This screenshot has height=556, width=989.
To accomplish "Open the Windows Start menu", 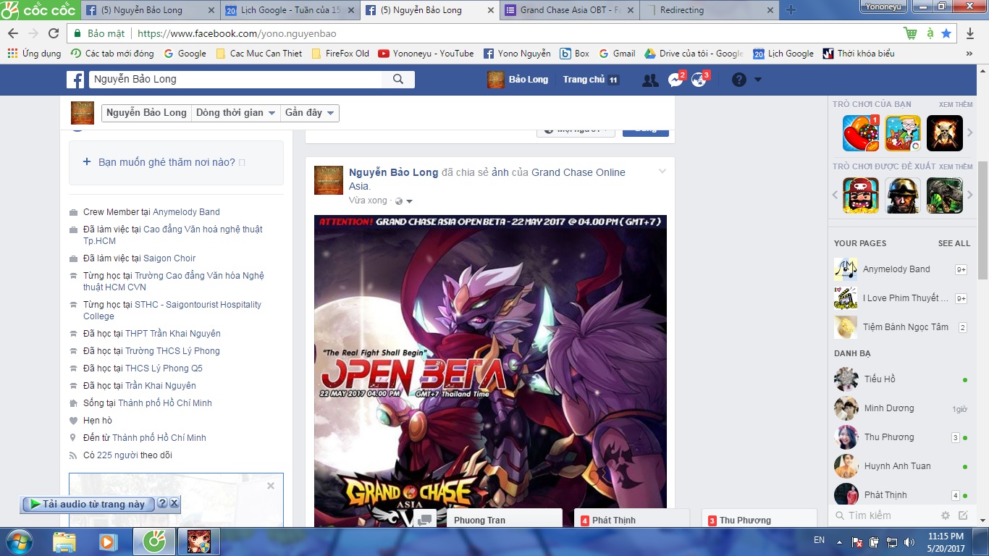I will (20, 542).
